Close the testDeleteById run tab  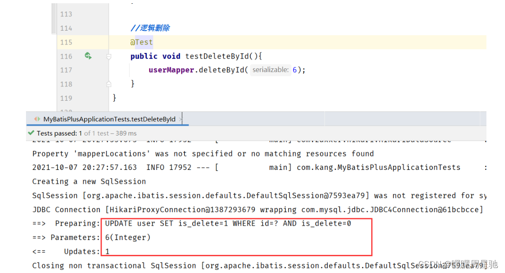click(x=181, y=119)
